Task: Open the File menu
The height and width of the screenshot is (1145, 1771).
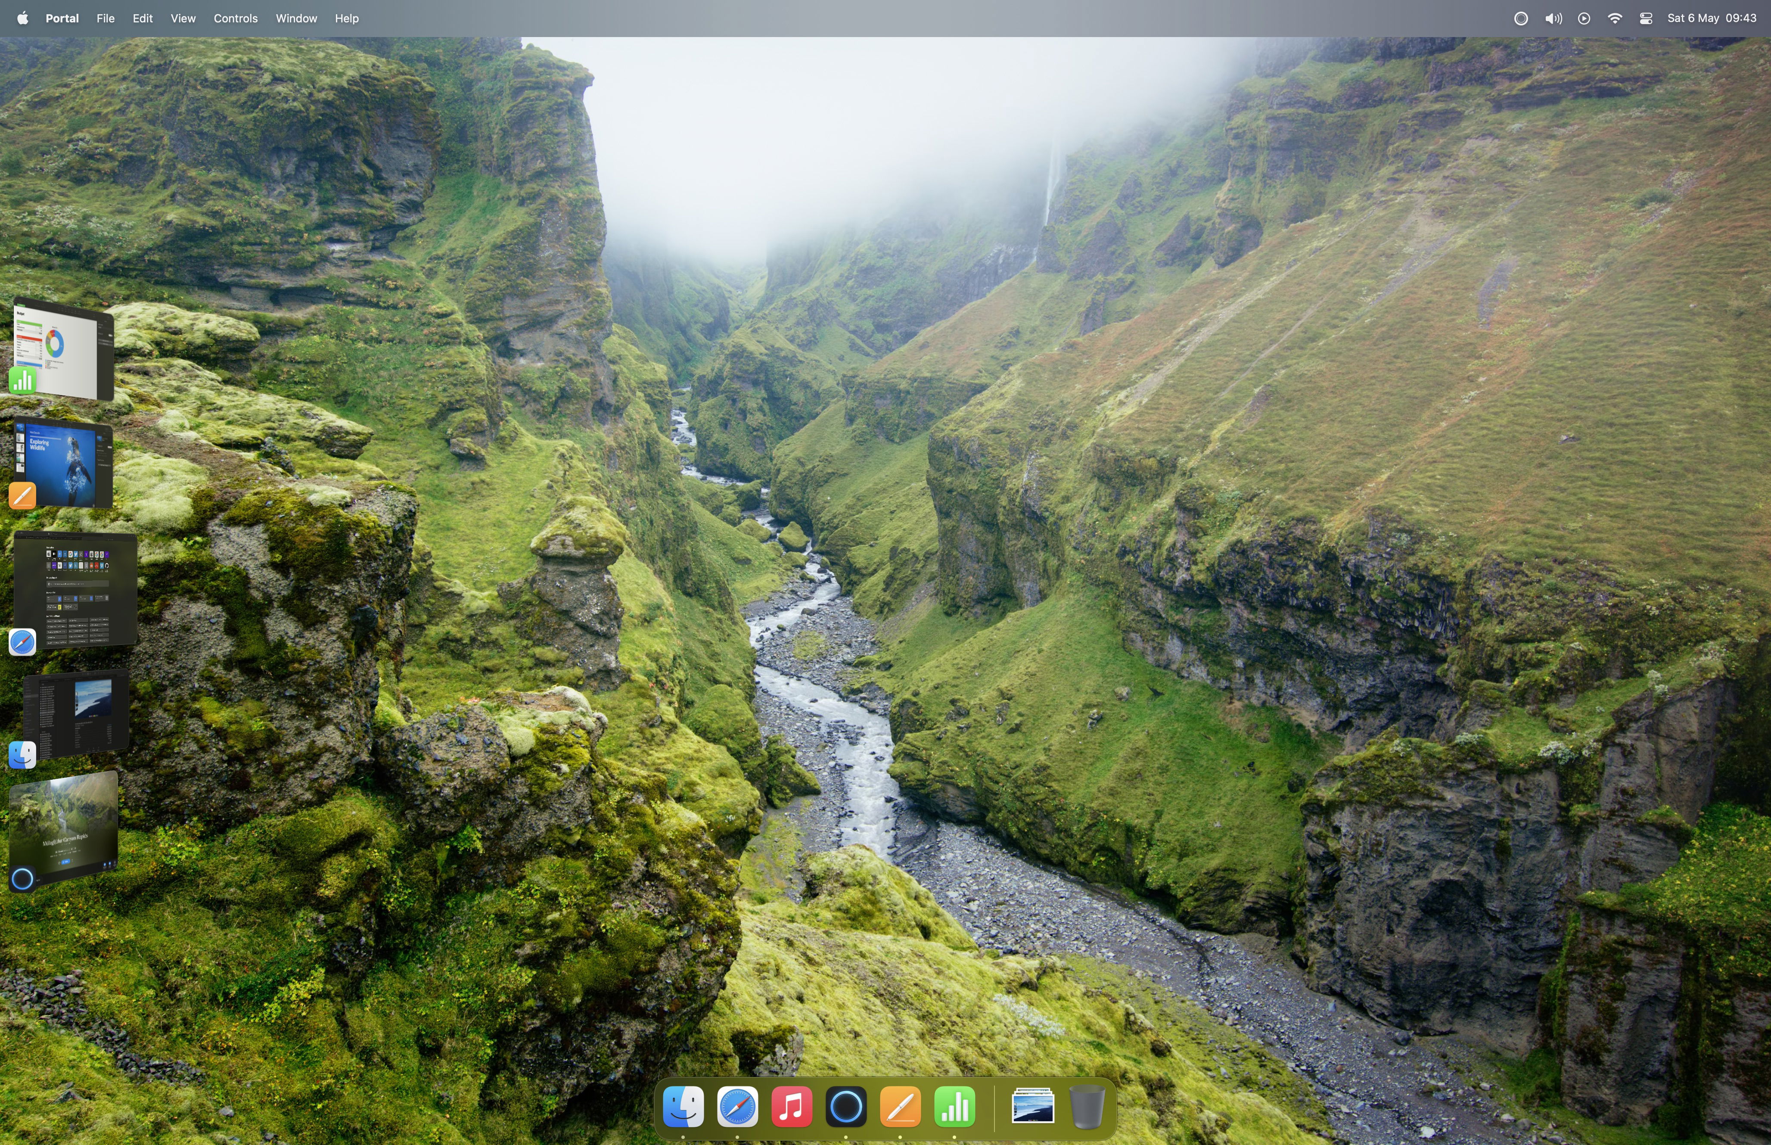Action: 105,18
